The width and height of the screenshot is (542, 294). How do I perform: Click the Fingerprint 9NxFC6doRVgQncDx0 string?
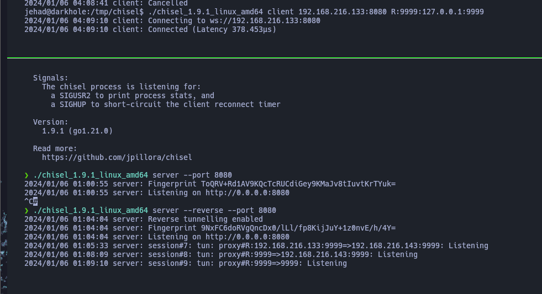click(x=272, y=228)
